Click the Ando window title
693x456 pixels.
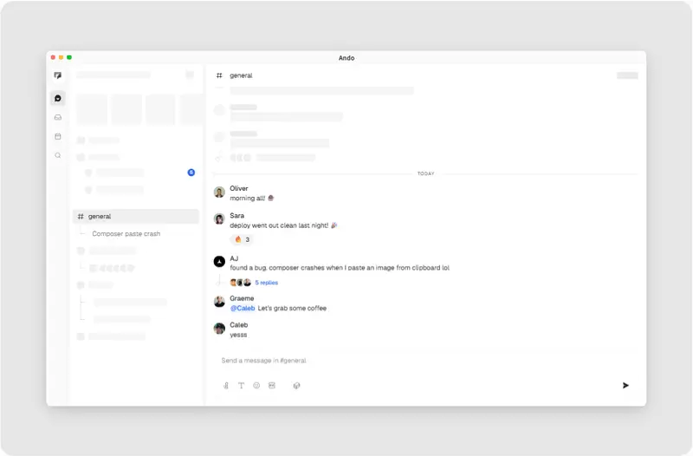point(346,58)
